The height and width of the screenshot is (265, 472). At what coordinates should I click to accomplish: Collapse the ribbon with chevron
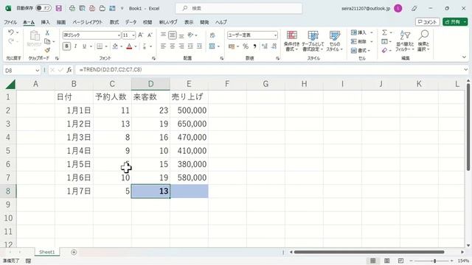(x=464, y=57)
